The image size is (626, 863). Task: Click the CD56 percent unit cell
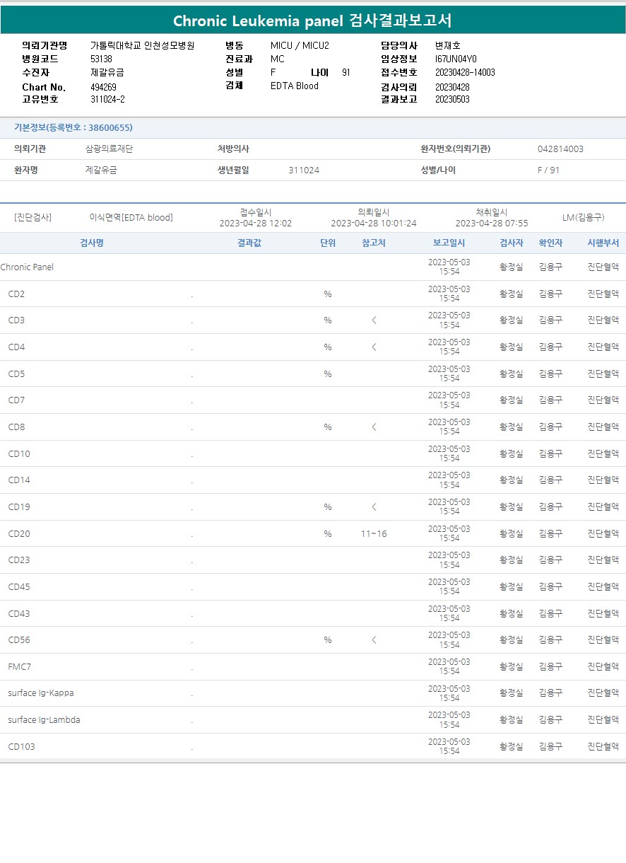click(x=327, y=640)
